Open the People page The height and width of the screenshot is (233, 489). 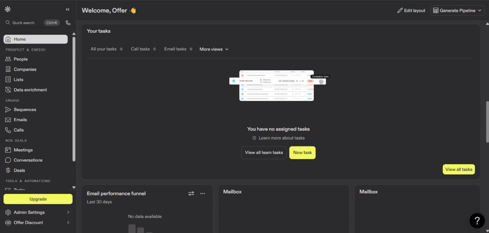[21, 59]
